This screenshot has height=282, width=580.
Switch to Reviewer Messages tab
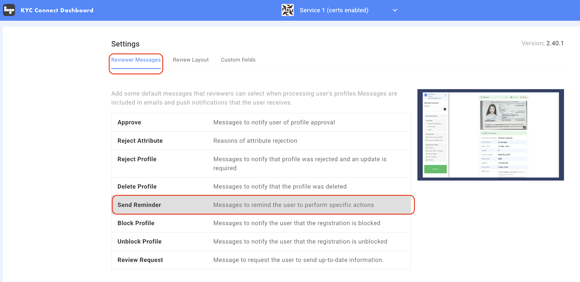pyautogui.click(x=136, y=60)
